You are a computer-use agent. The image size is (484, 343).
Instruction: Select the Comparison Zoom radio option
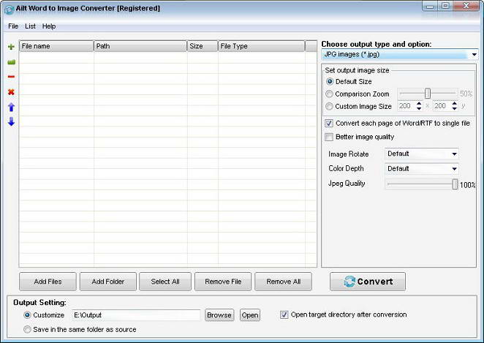[330, 94]
